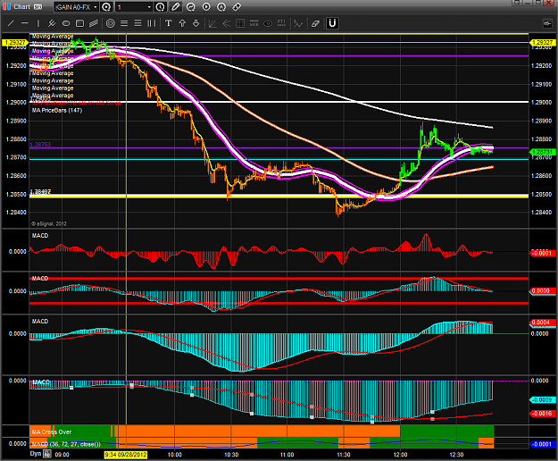558x461 pixels.
Task: Click the chart studies circular icon
Action: point(191,7)
